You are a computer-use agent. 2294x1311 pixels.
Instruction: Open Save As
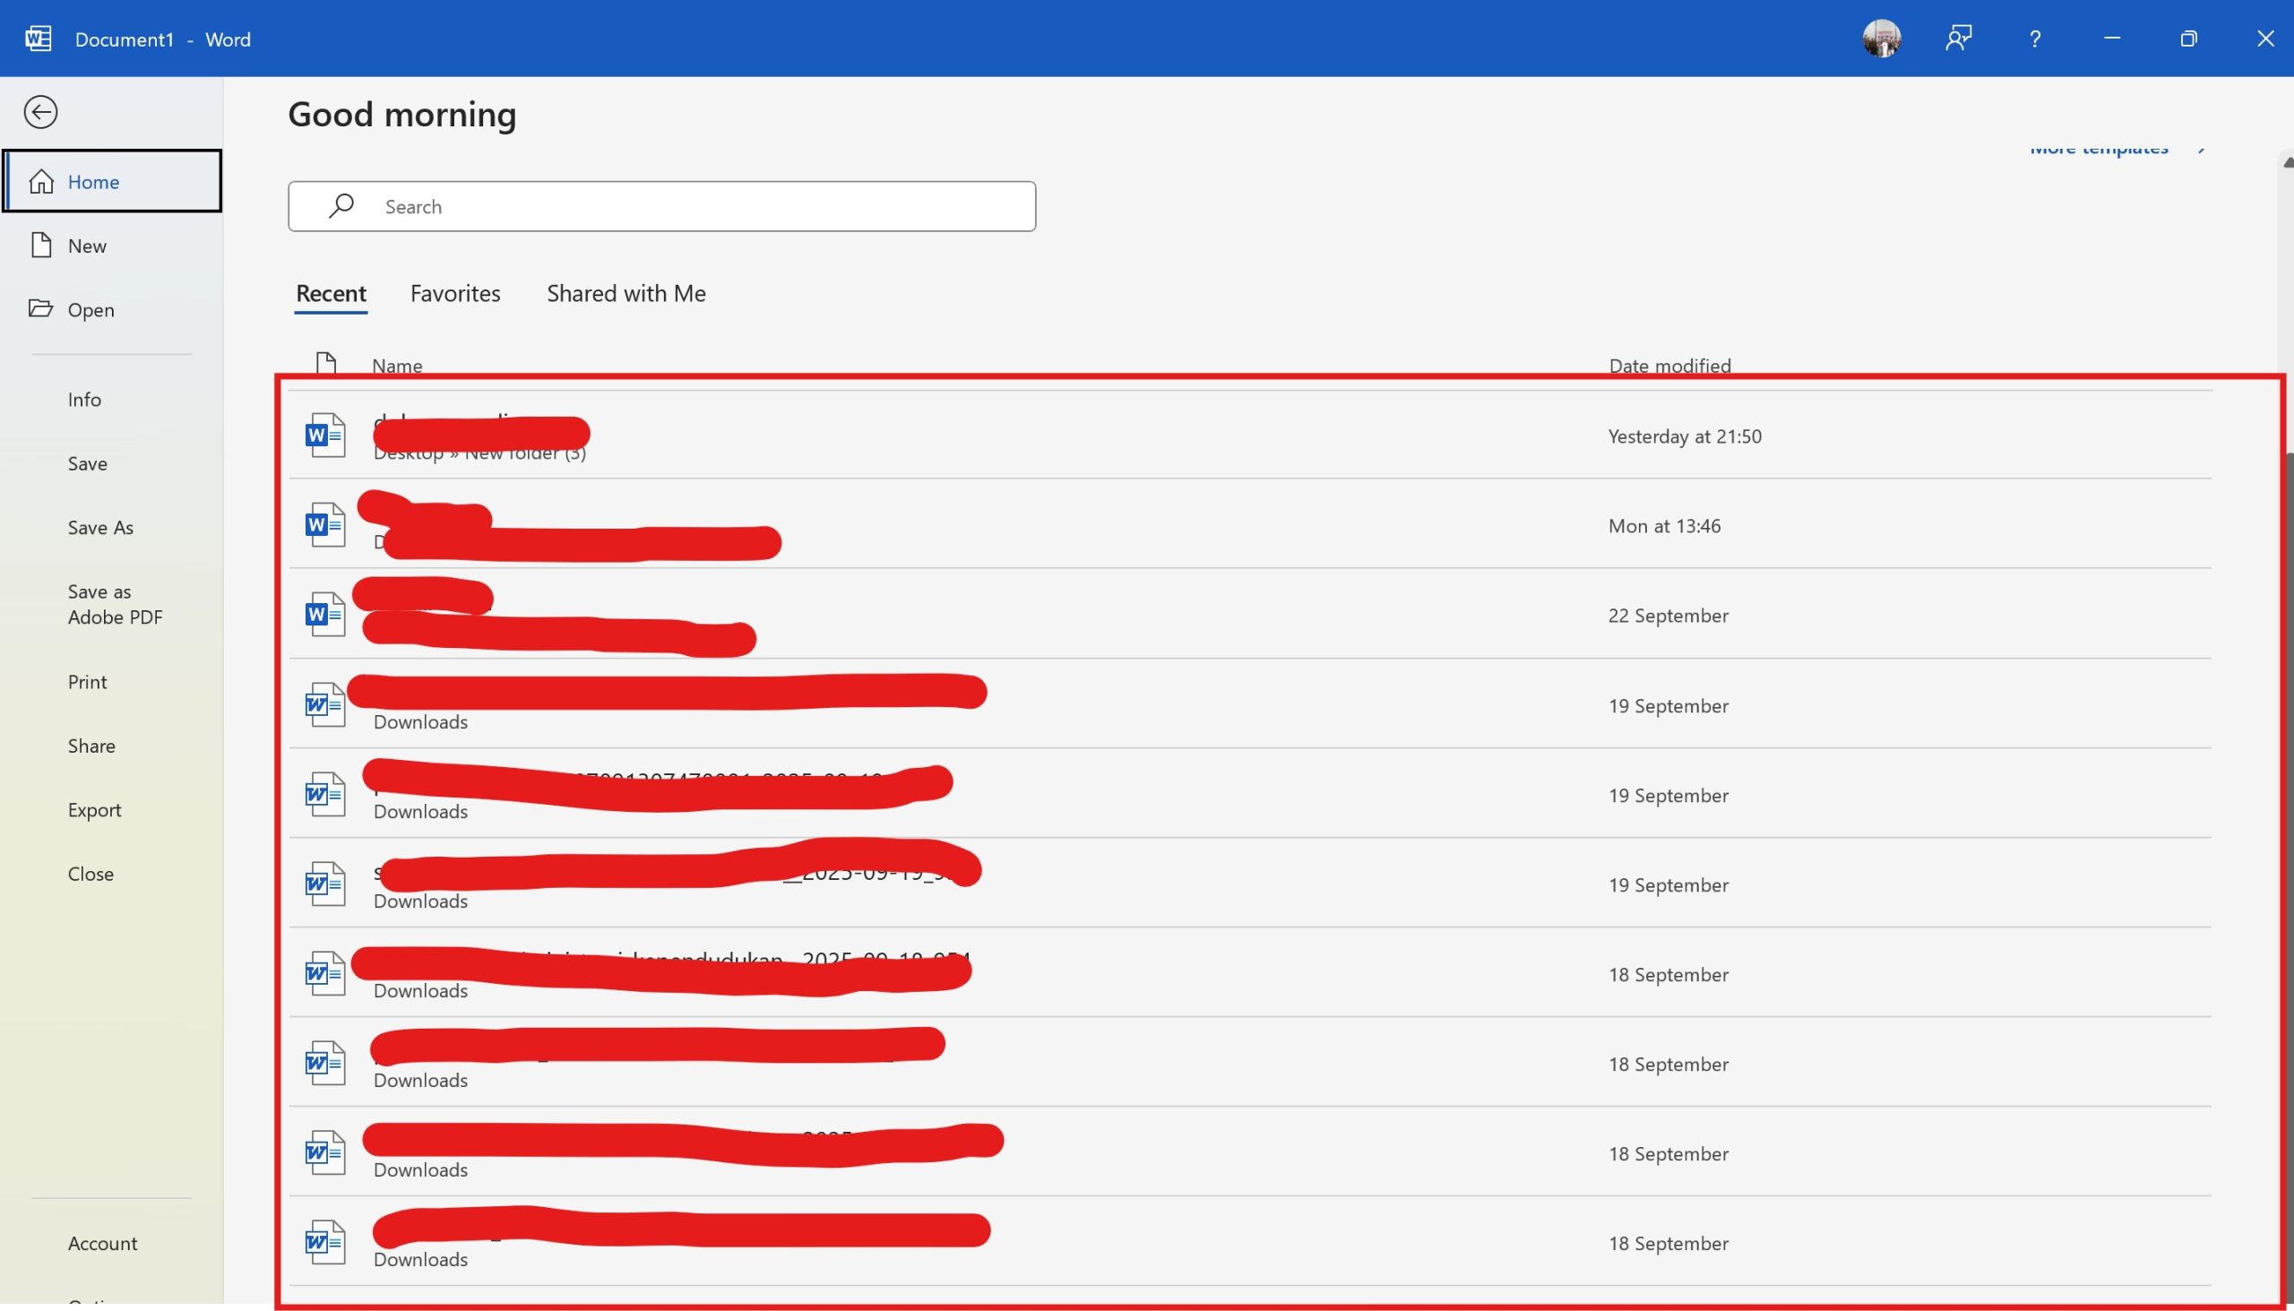[99, 528]
